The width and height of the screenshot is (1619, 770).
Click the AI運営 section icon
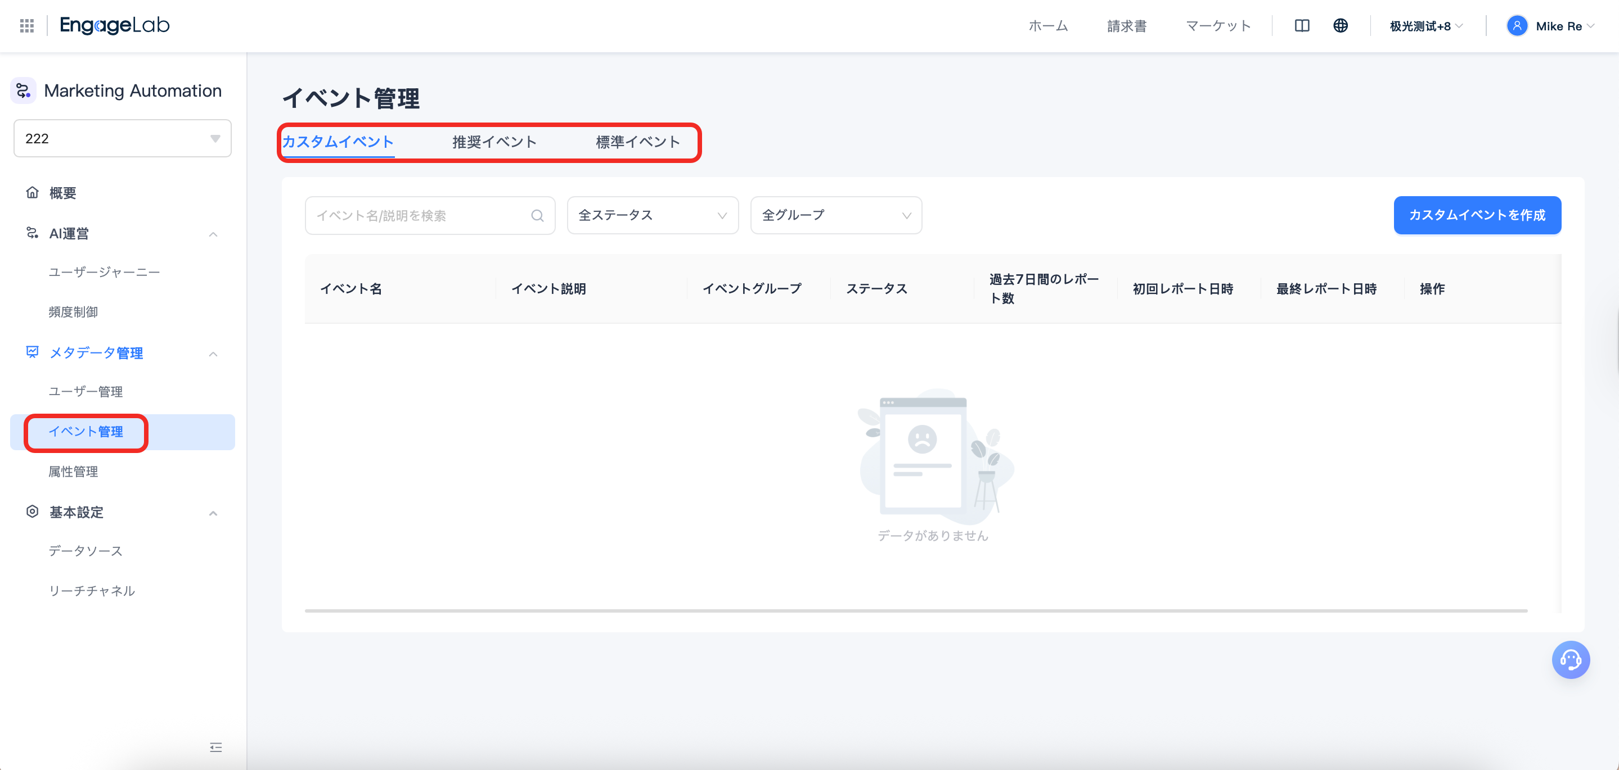[33, 233]
